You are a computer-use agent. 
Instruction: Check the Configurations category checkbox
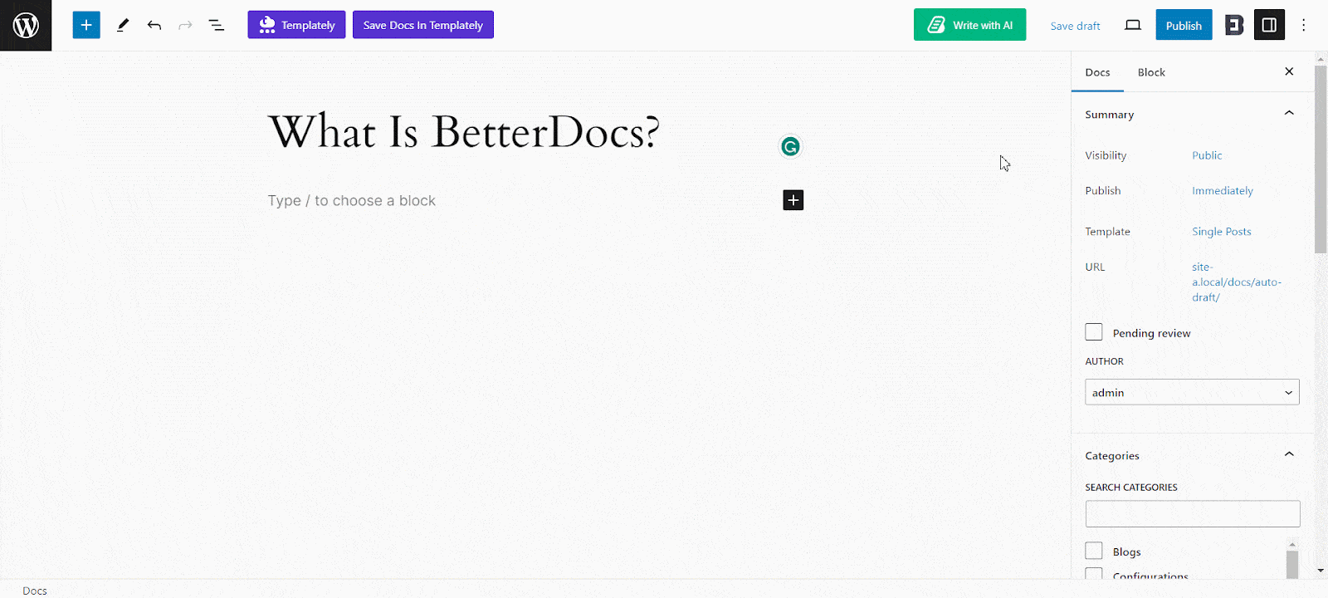pos(1093,574)
